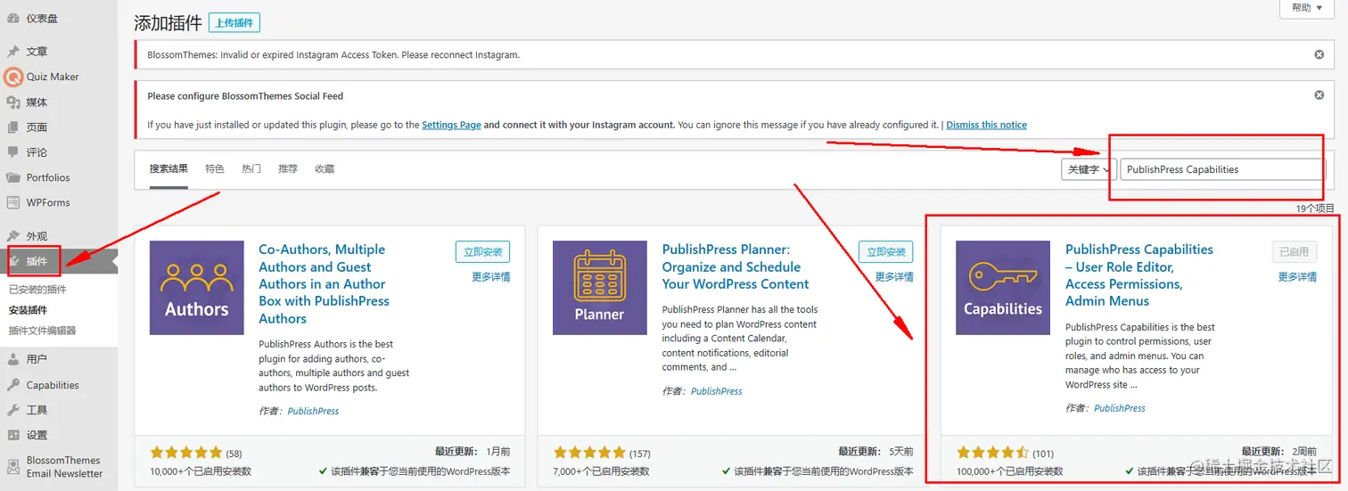Dismiss the Instagram Access Token notice
Image resolution: width=1348 pixels, height=491 pixels.
1319,54
